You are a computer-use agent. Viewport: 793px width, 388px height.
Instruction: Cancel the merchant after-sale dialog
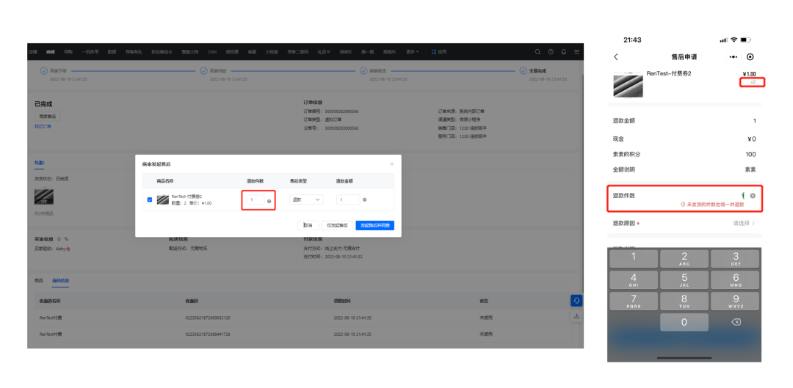coord(308,225)
